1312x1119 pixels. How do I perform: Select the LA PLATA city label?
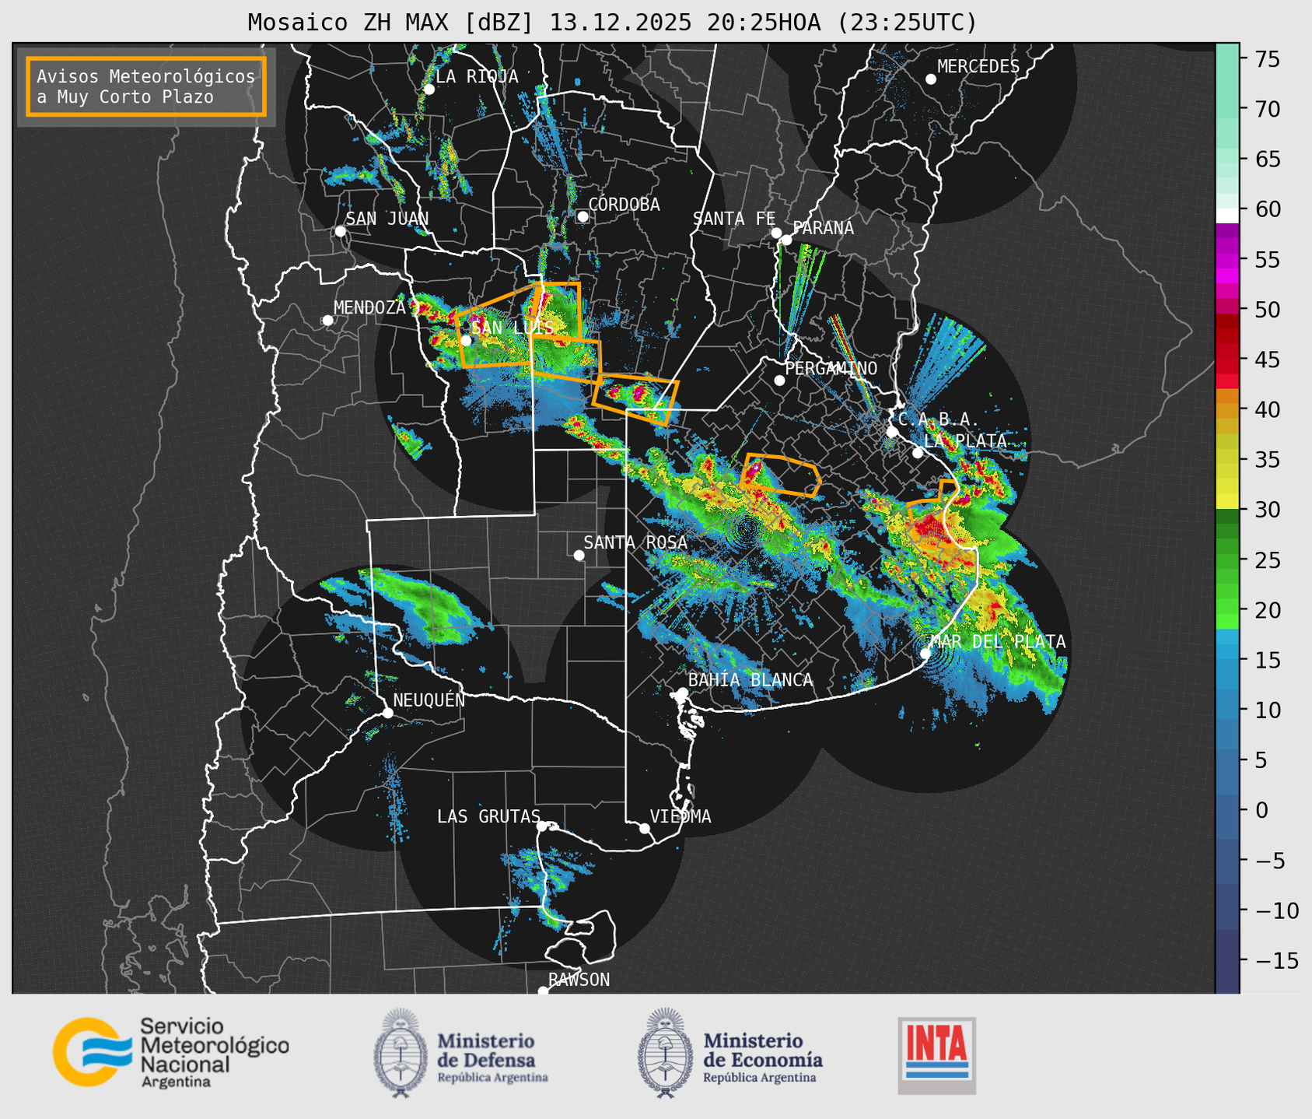pos(965,441)
